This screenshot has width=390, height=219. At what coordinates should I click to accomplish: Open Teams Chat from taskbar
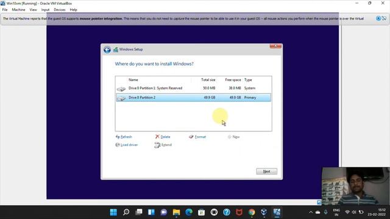tap(164, 212)
